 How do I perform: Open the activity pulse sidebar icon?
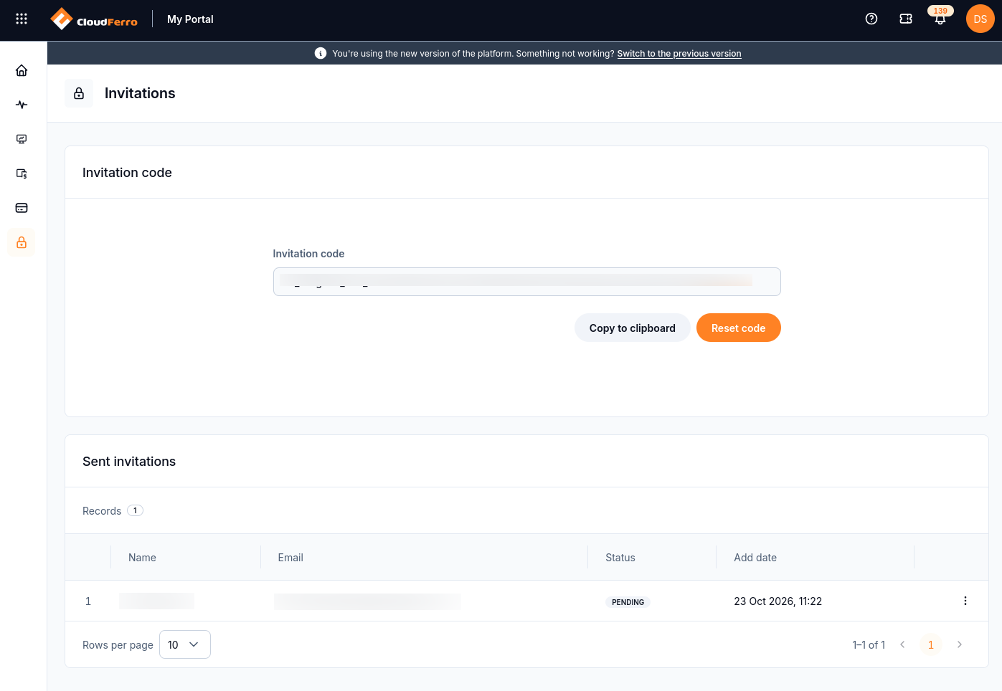tap(22, 105)
